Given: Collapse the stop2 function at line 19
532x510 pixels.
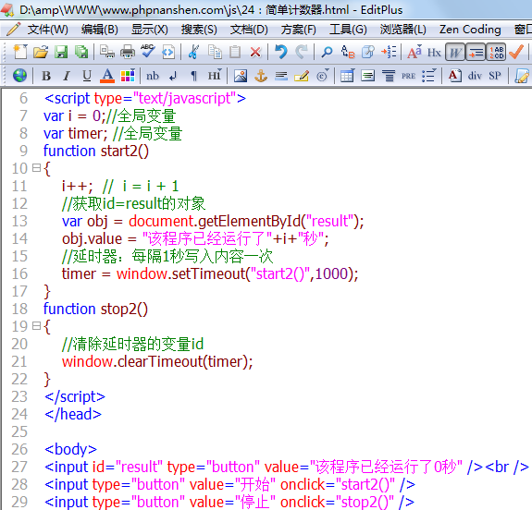Looking at the screenshot, I should [x=36, y=326].
